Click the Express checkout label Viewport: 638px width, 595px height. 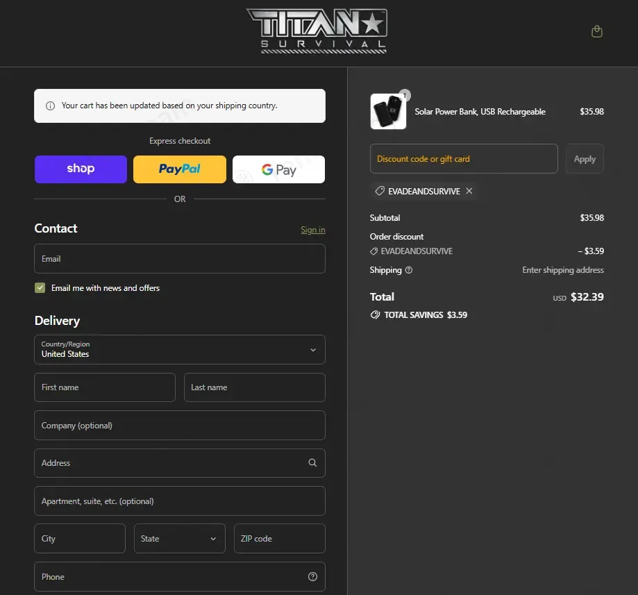[180, 141]
